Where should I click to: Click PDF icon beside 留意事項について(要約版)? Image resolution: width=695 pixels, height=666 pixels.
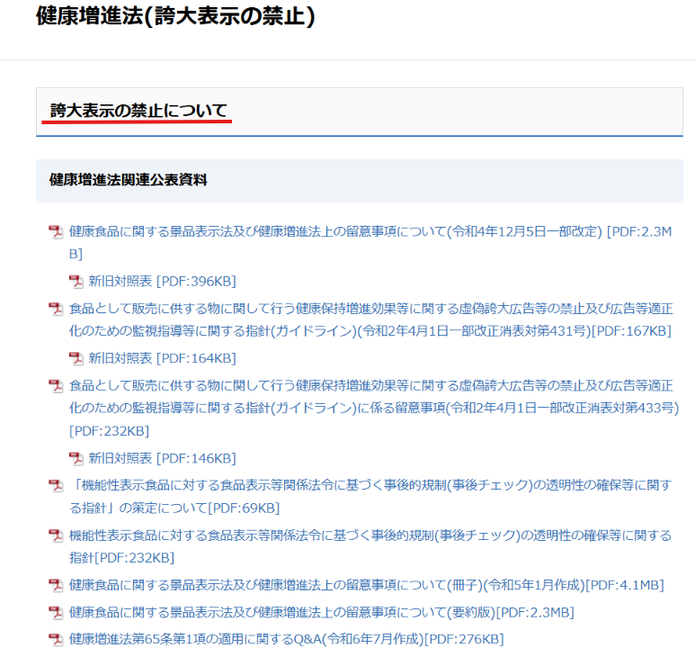click(x=56, y=613)
